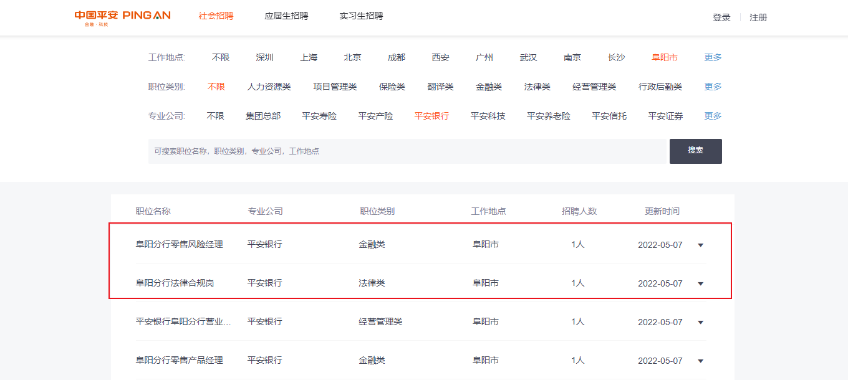The width and height of the screenshot is (848, 380).
Task: Click the 更新时间 column header
Action: point(662,211)
